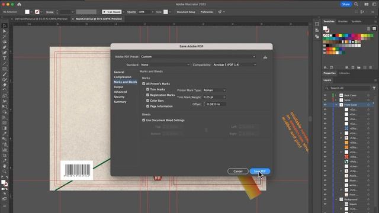Collapse the Background layer

(x=336, y=199)
